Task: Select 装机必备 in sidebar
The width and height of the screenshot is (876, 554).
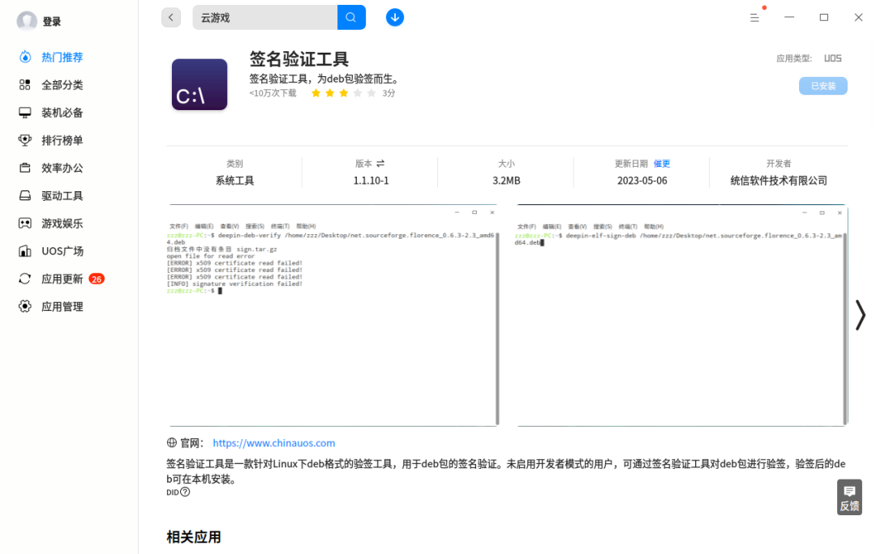Action: (62, 113)
